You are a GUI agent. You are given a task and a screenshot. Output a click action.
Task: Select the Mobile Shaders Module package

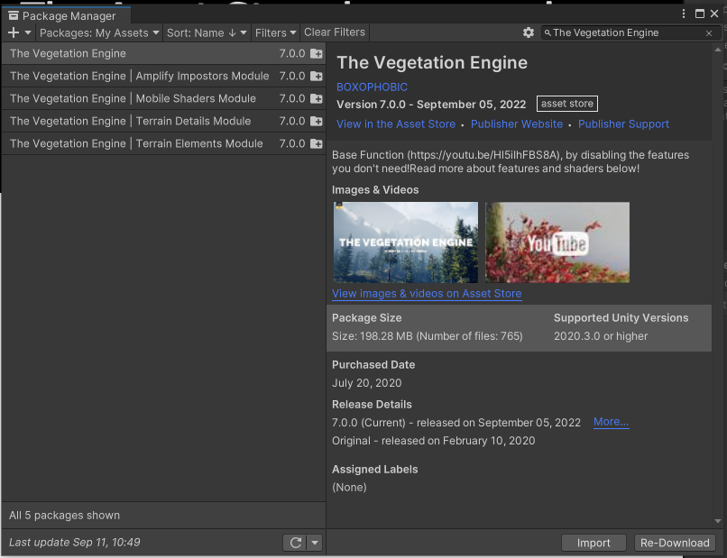coord(163,98)
